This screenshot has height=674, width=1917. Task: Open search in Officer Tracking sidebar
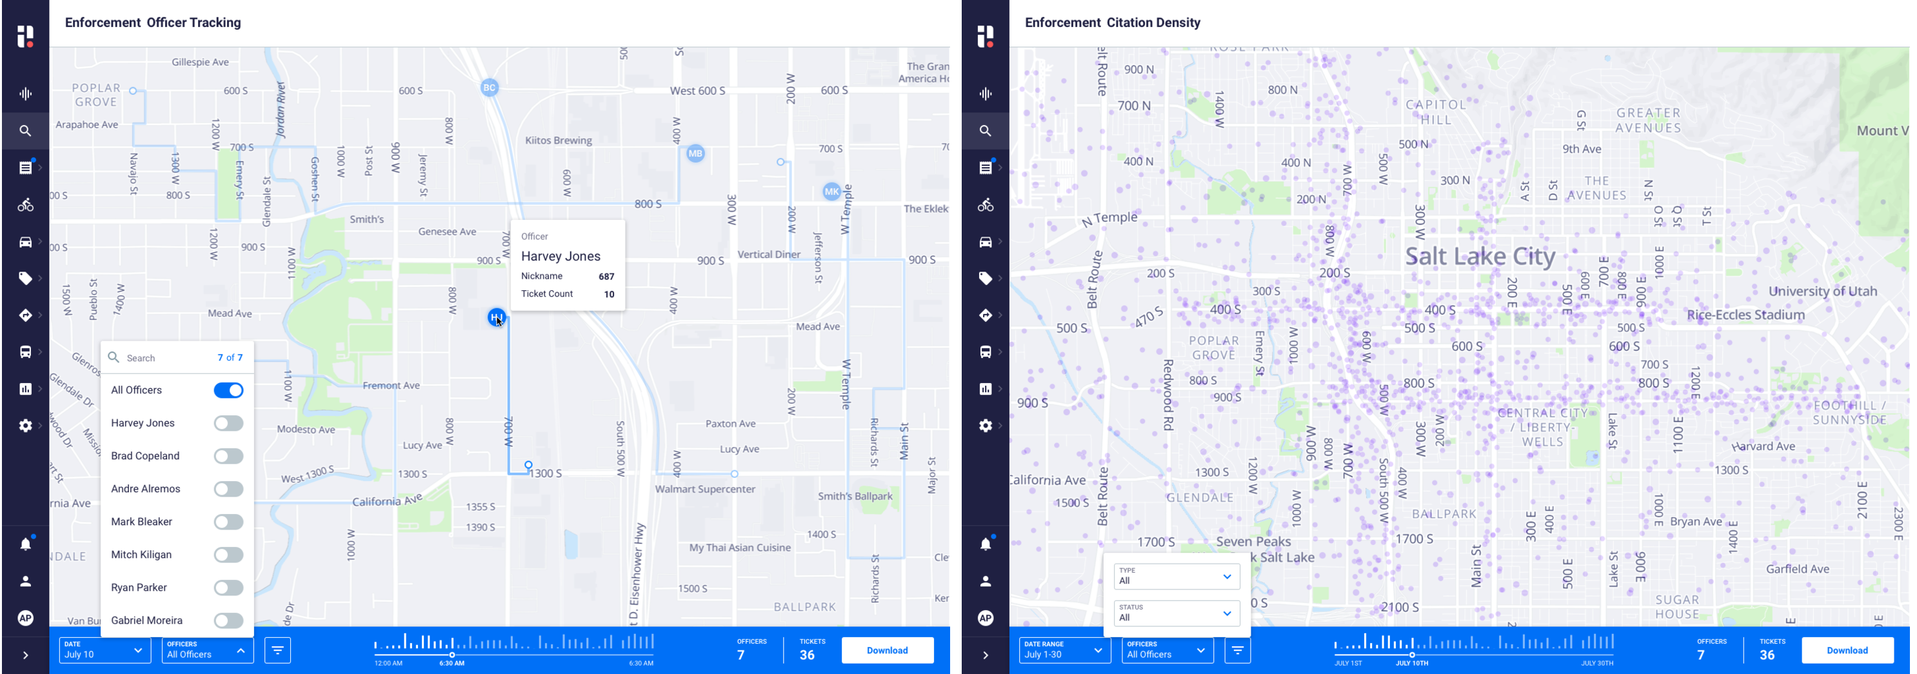25,131
